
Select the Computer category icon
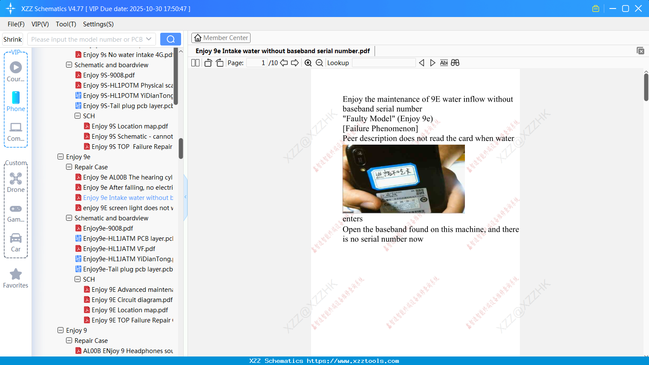(16, 131)
